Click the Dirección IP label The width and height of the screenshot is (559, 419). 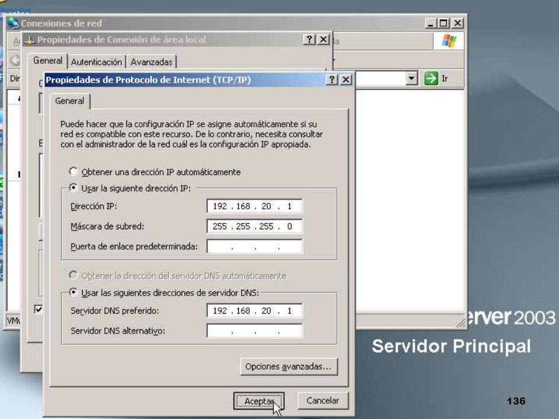94,206
